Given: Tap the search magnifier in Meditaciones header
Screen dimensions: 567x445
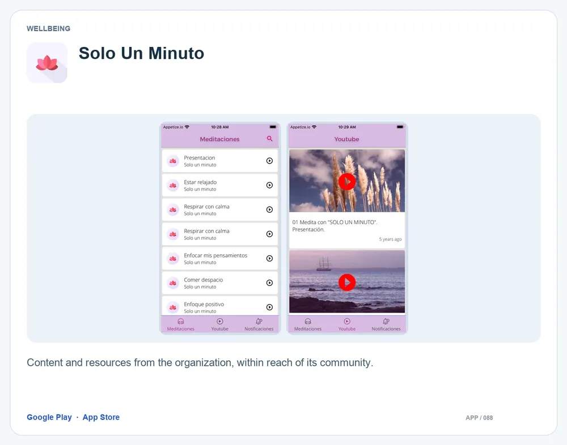Looking at the screenshot, I should click(270, 139).
